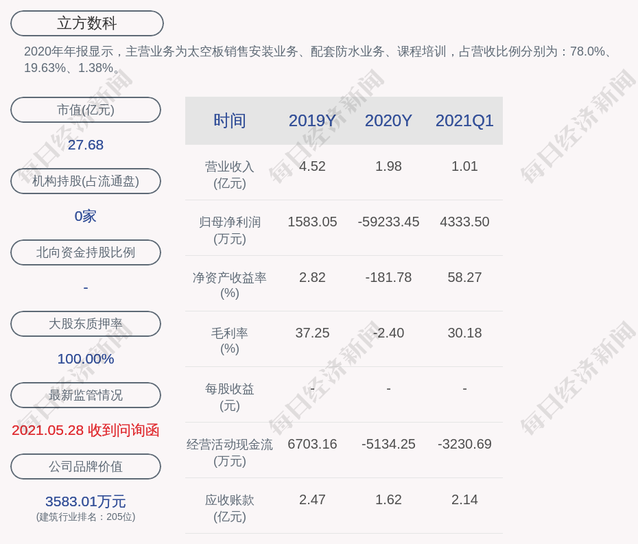638x544 pixels.
Task: Click the 大股东质押率 label button
Action: 86,324
